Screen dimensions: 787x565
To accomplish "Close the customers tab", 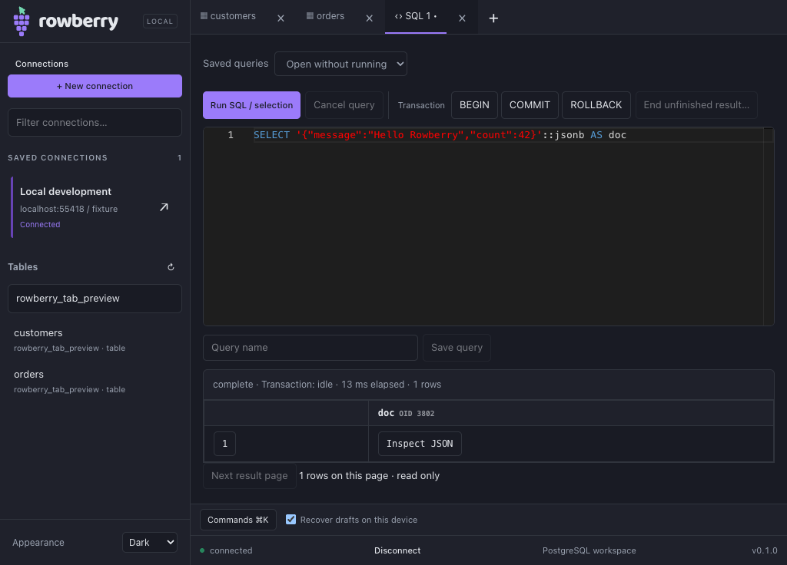I will coord(281,18).
